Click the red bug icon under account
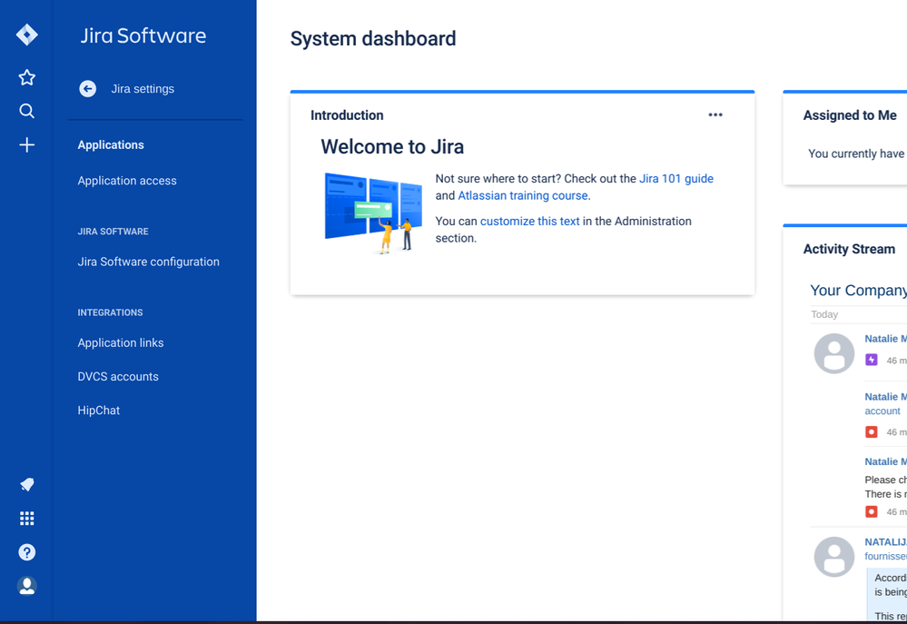Image resolution: width=907 pixels, height=624 pixels. tap(871, 431)
